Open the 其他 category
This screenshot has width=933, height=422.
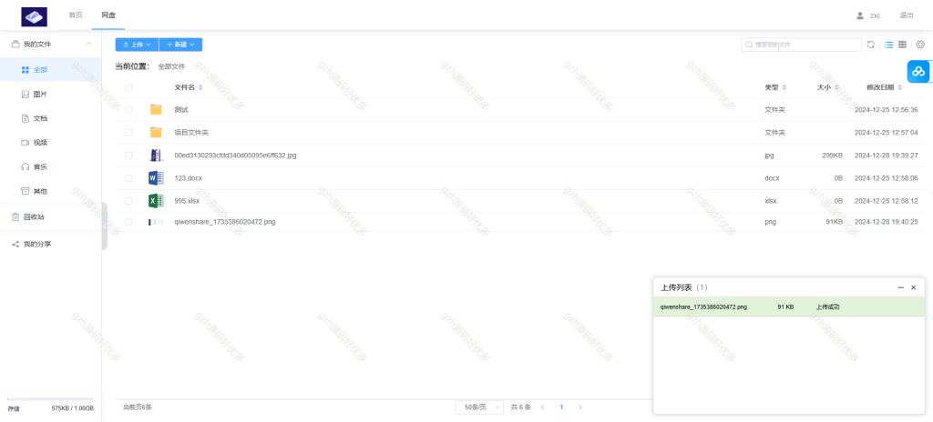(51, 191)
